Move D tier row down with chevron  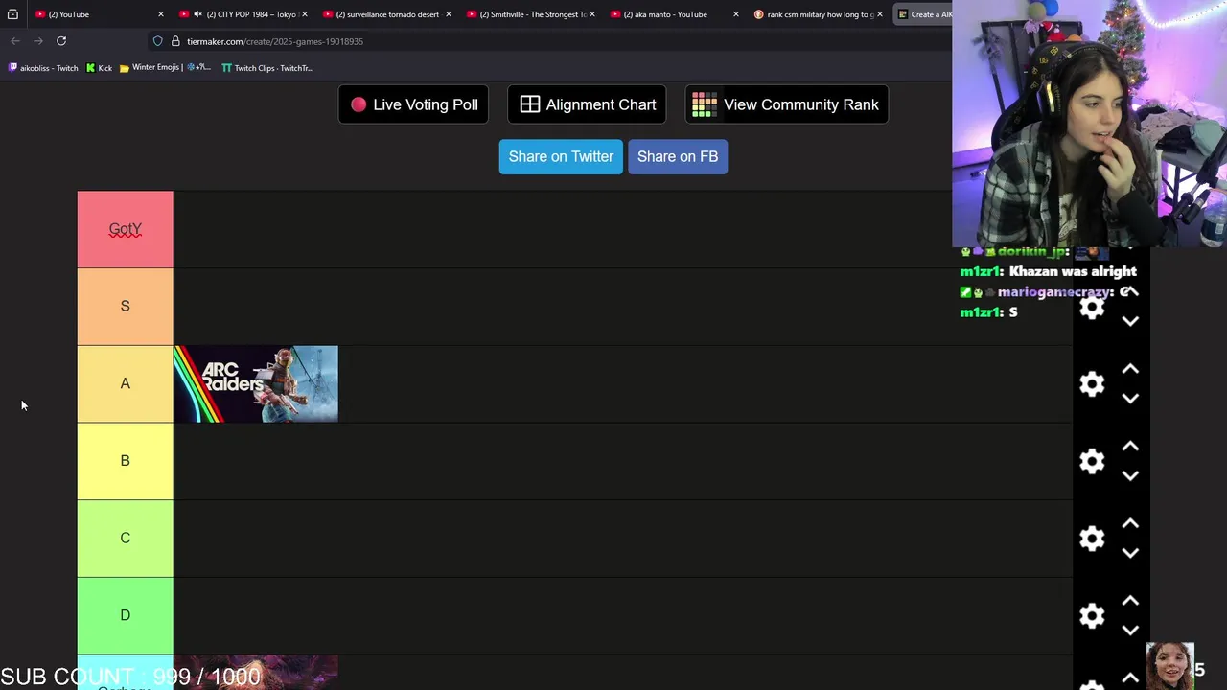(1130, 631)
